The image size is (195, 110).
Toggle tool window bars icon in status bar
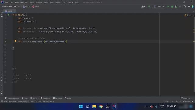2,101
